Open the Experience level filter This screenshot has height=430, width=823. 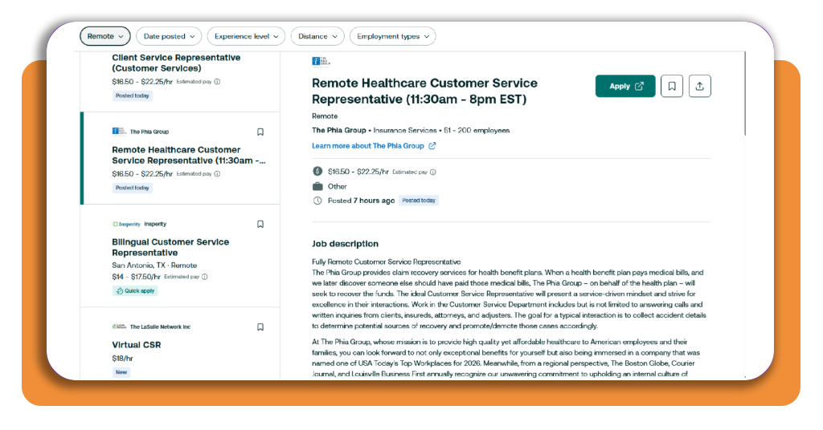(x=246, y=36)
